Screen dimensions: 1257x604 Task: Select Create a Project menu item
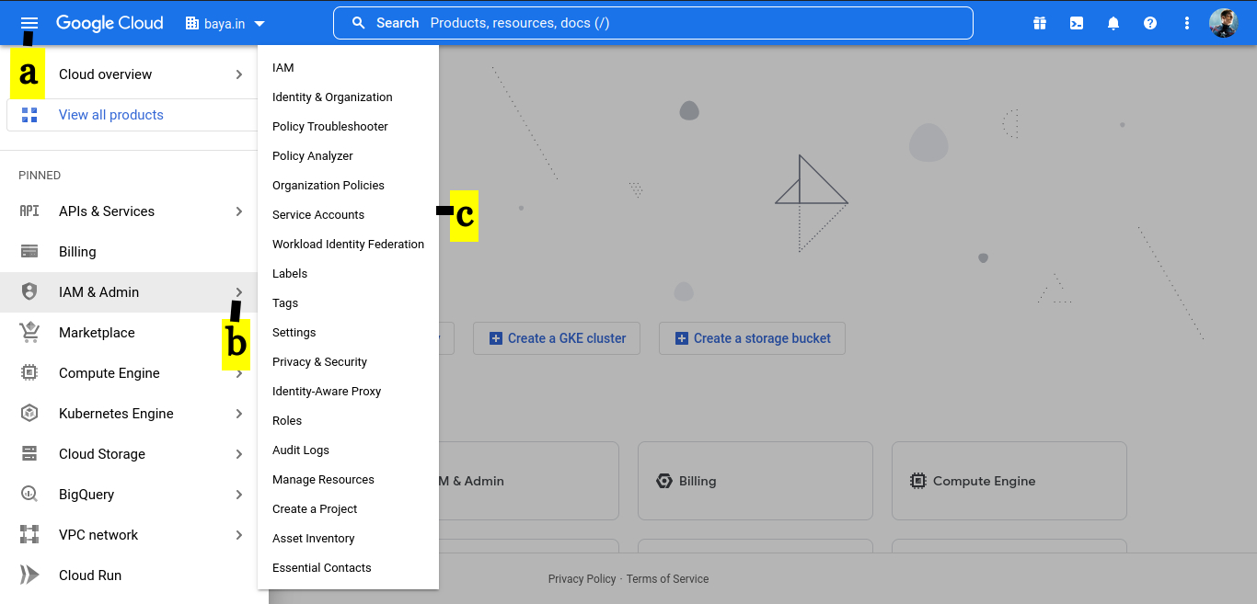[x=348, y=509]
